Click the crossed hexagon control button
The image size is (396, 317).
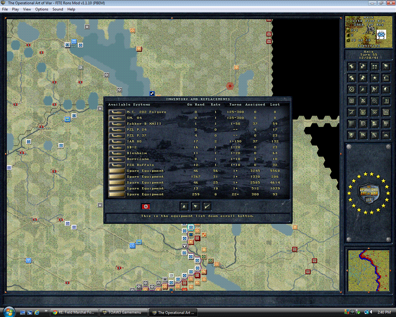click(351, 89)
